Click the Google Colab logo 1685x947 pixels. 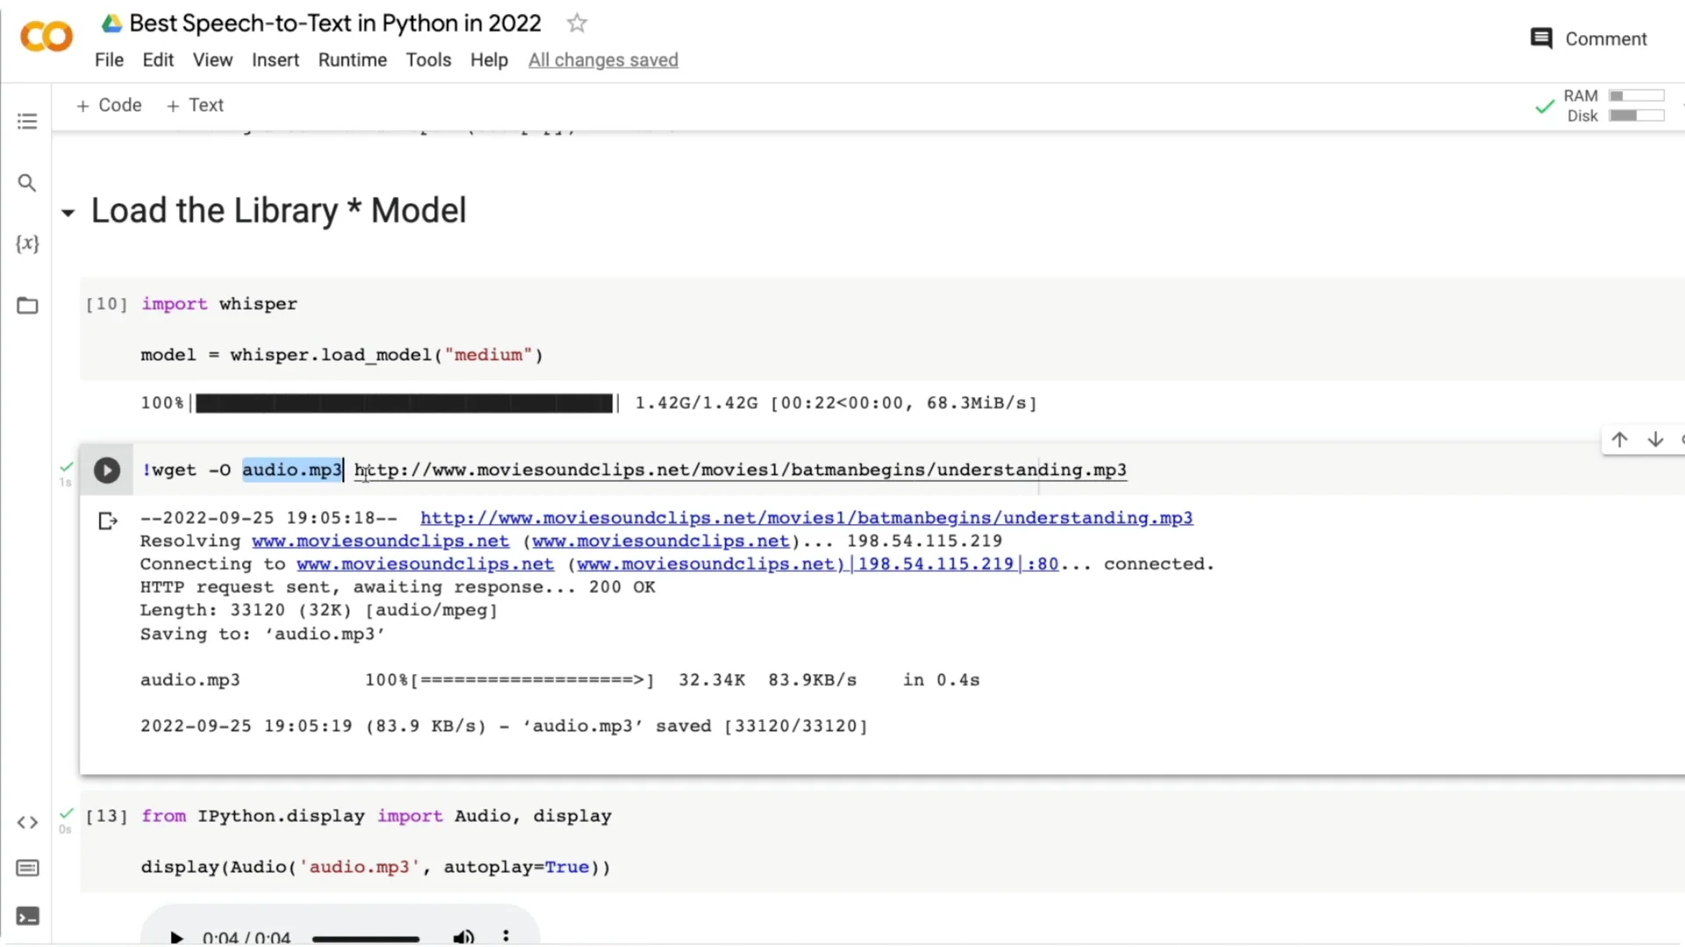[x=46, y=36]
